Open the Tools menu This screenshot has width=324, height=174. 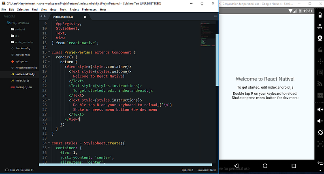tap(63, 9)
